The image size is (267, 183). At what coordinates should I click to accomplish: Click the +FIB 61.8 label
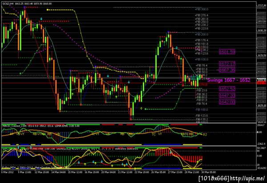coord(202,69)
